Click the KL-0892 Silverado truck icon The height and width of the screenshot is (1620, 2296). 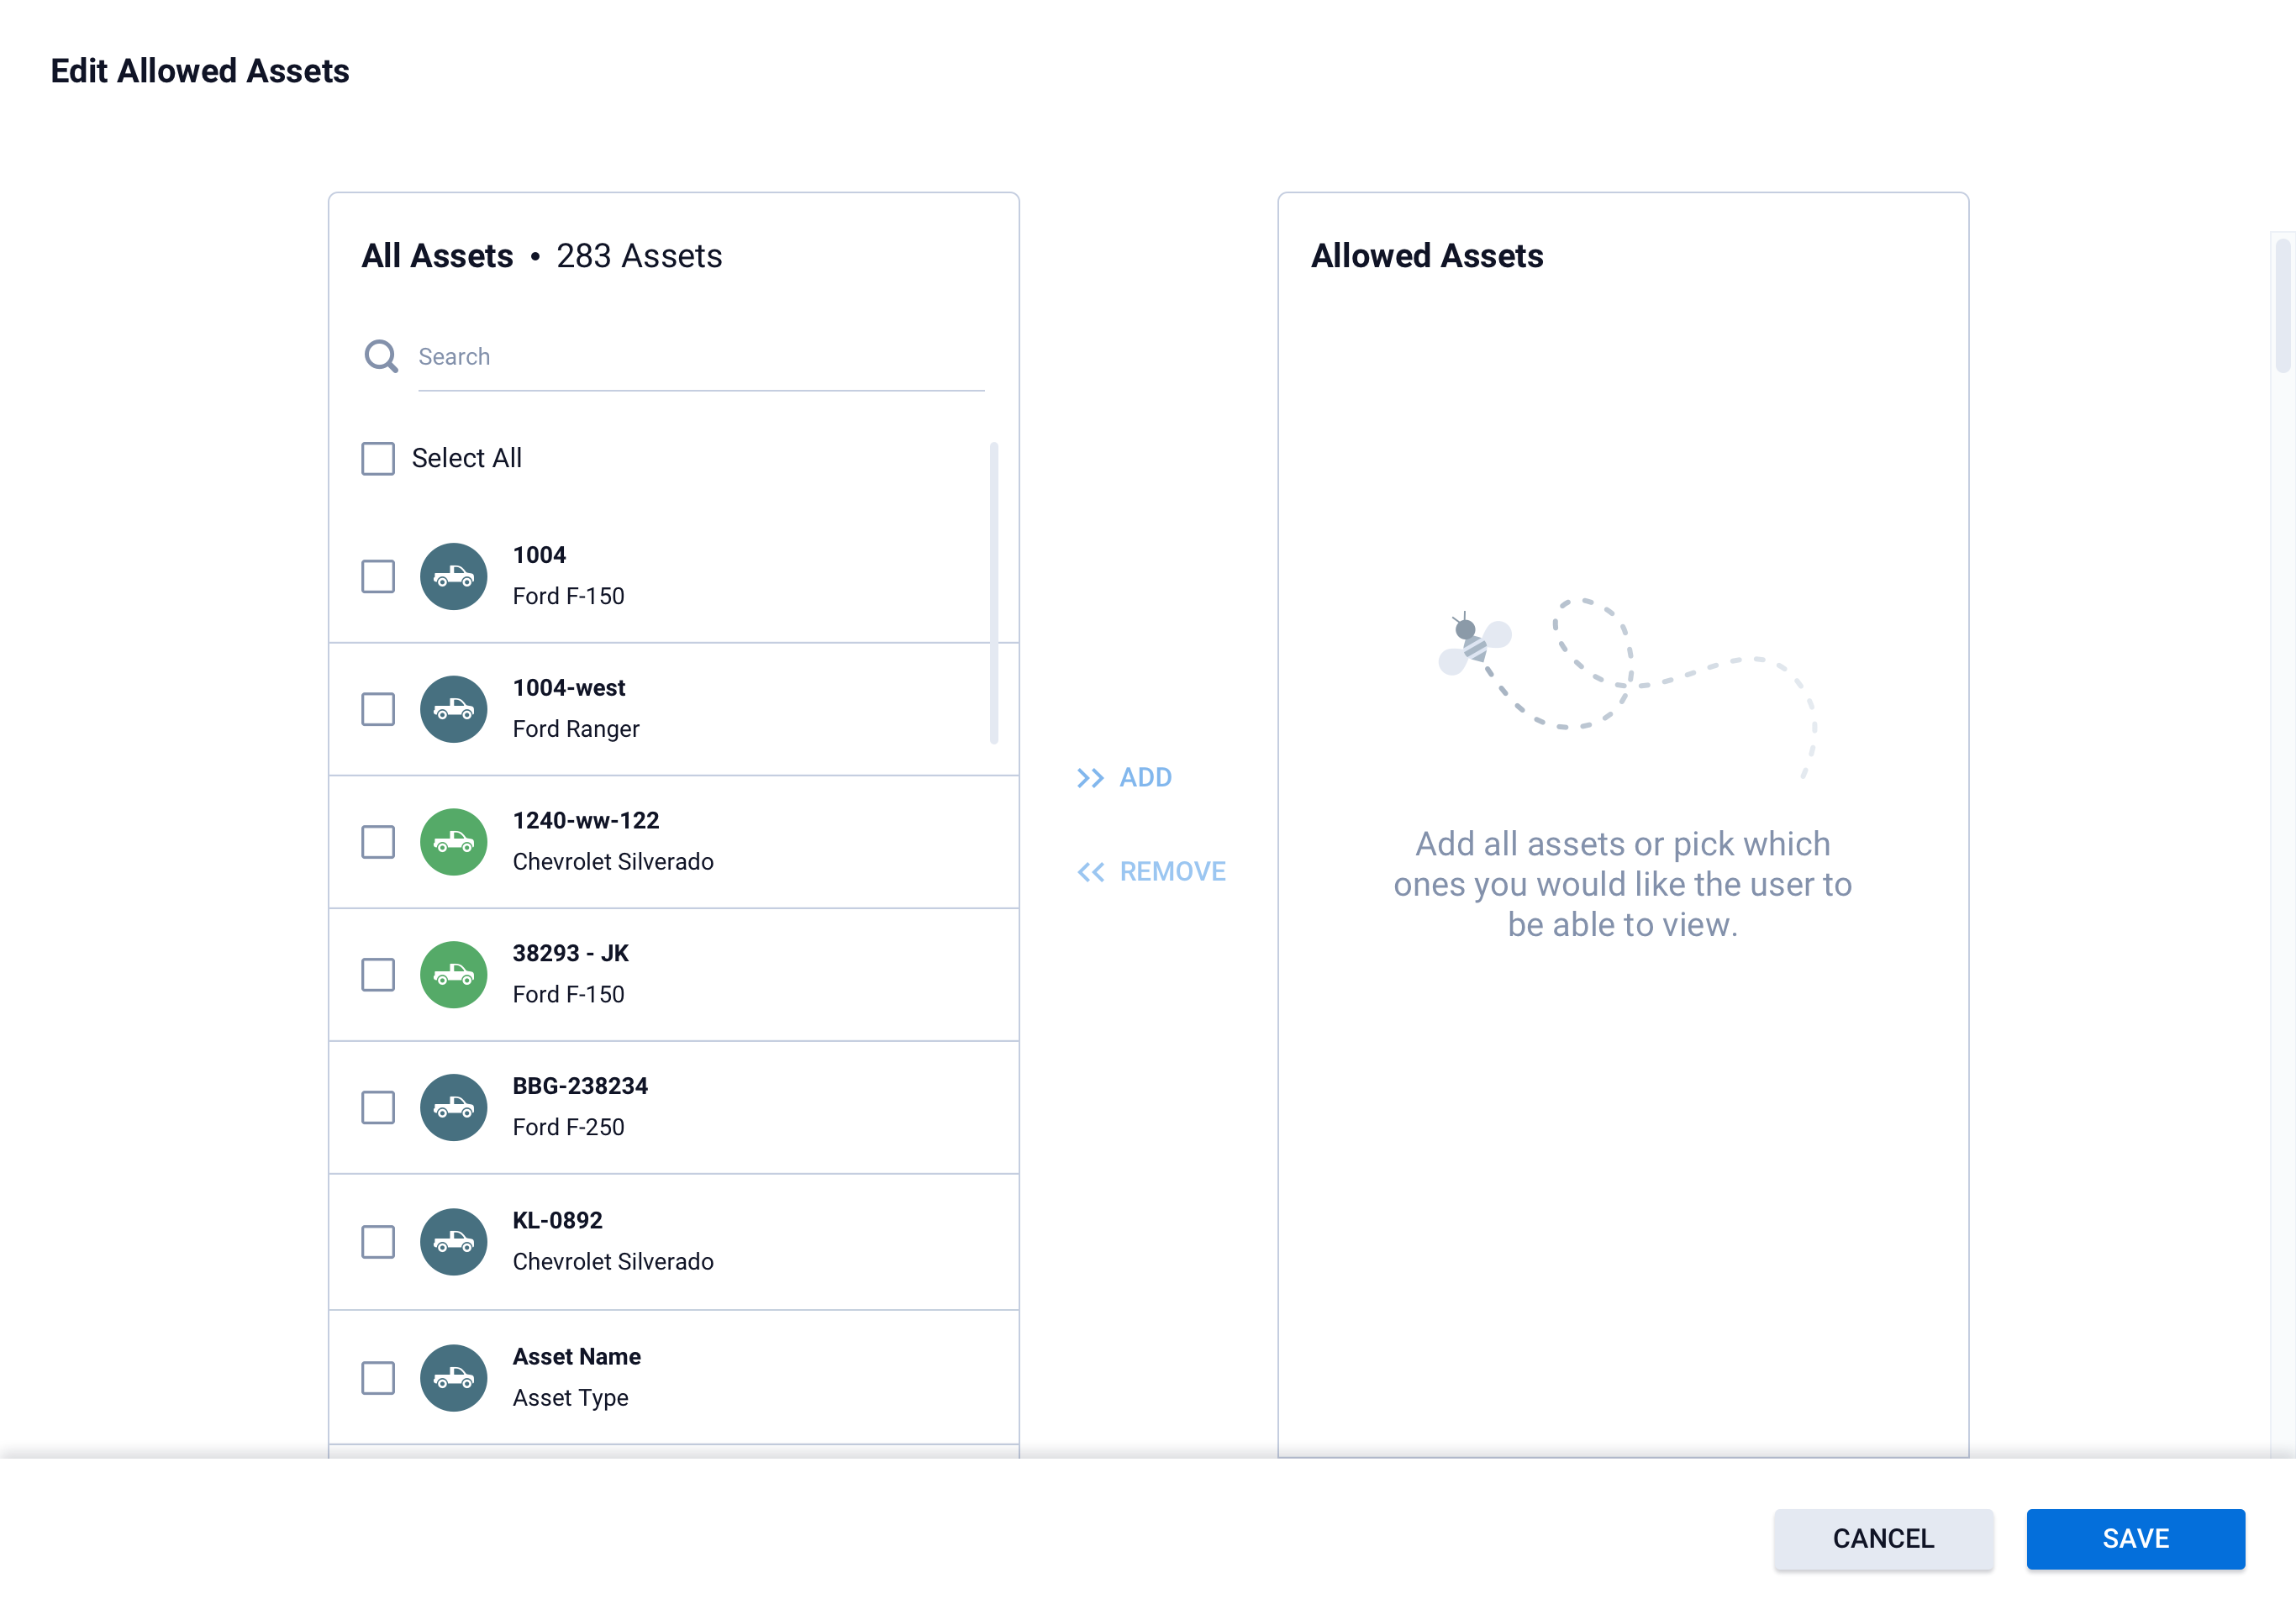pyautogui.click(x=453, y=1242)
